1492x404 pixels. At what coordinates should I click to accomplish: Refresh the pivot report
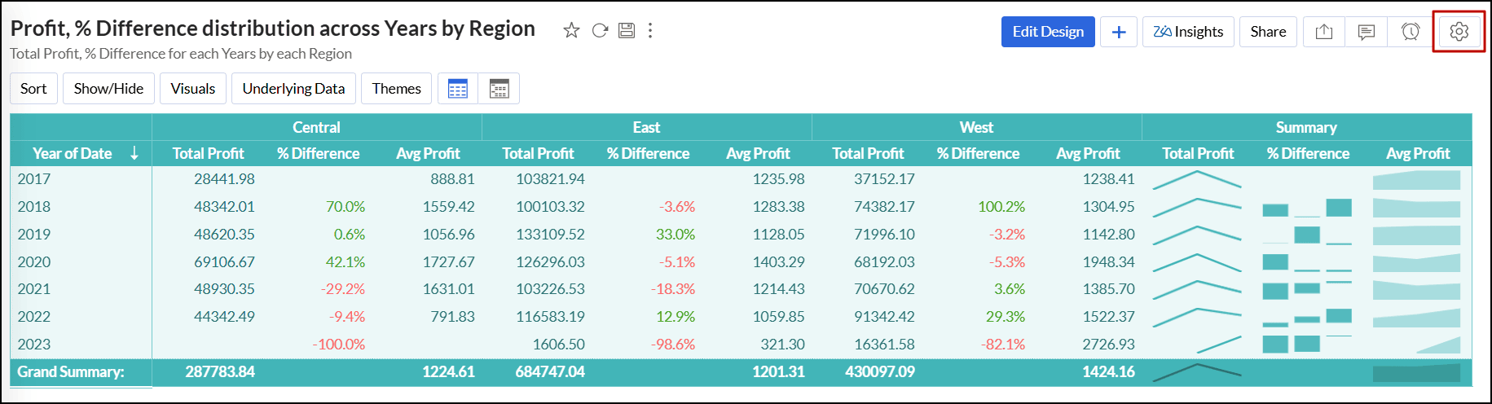click(600, 31)
